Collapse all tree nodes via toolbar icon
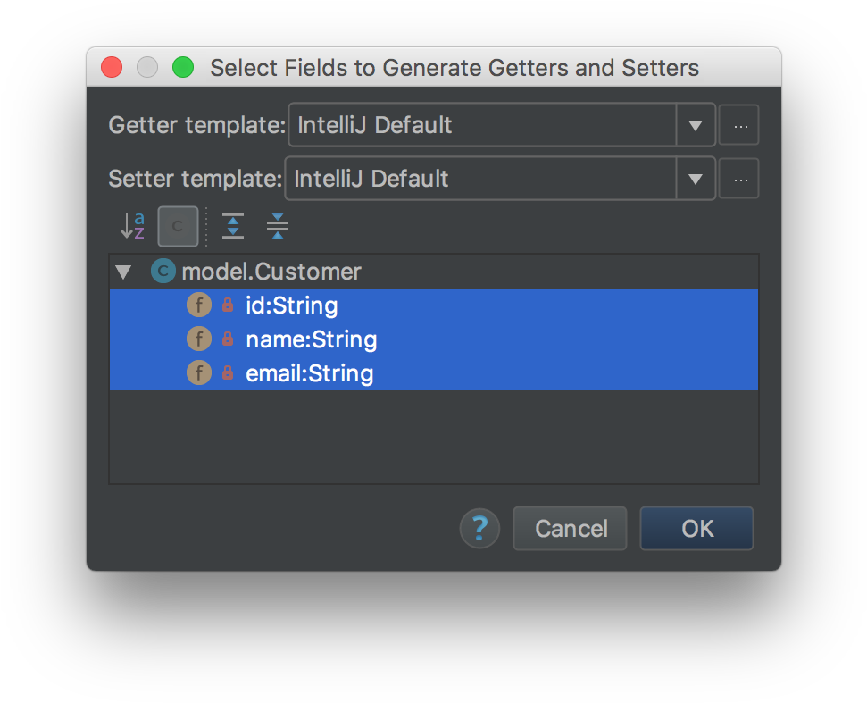 point(277,226)
